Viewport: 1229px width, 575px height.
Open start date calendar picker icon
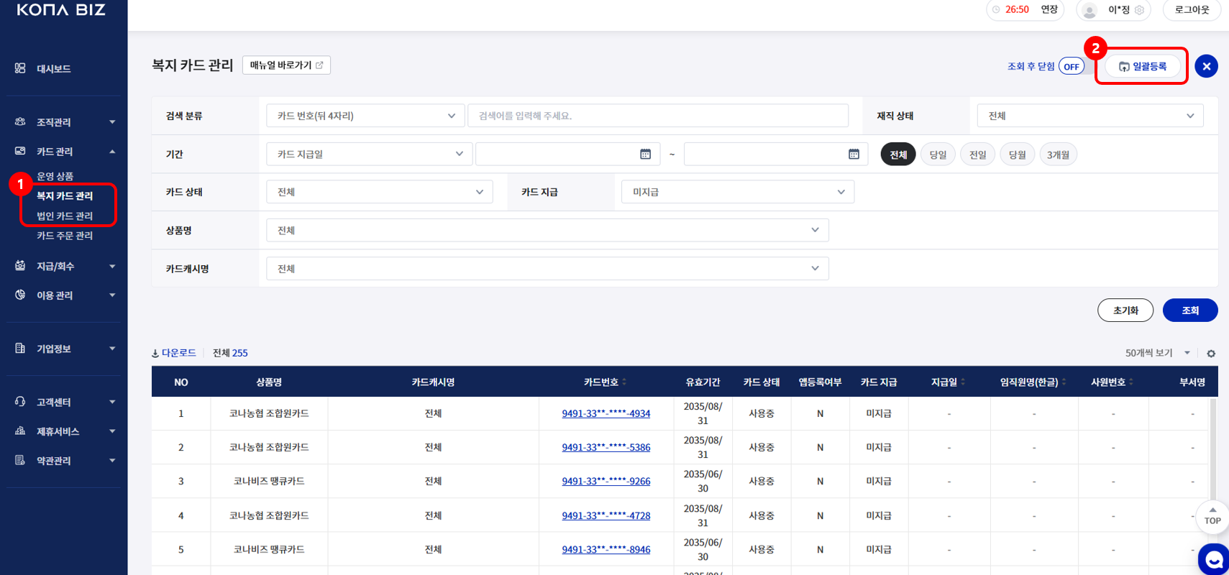645,154
